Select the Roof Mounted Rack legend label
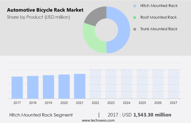 pos(158,17)
